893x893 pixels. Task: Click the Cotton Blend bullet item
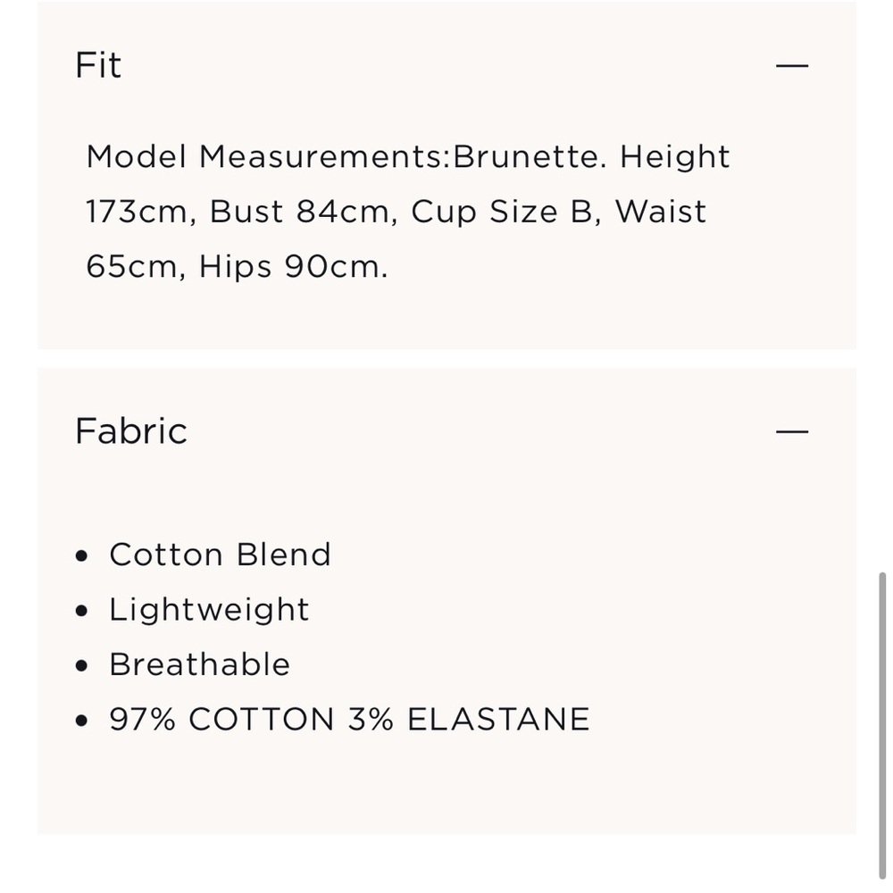click(x=220, y=555)
